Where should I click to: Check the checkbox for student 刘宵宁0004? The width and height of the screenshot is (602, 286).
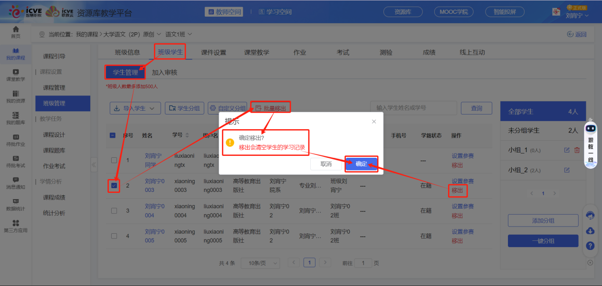114,211
